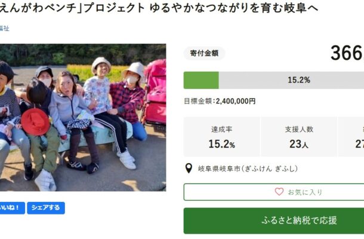Click the 2,400,000円 goal amount value
Viewport: 364px width, 239px height.
236,101
